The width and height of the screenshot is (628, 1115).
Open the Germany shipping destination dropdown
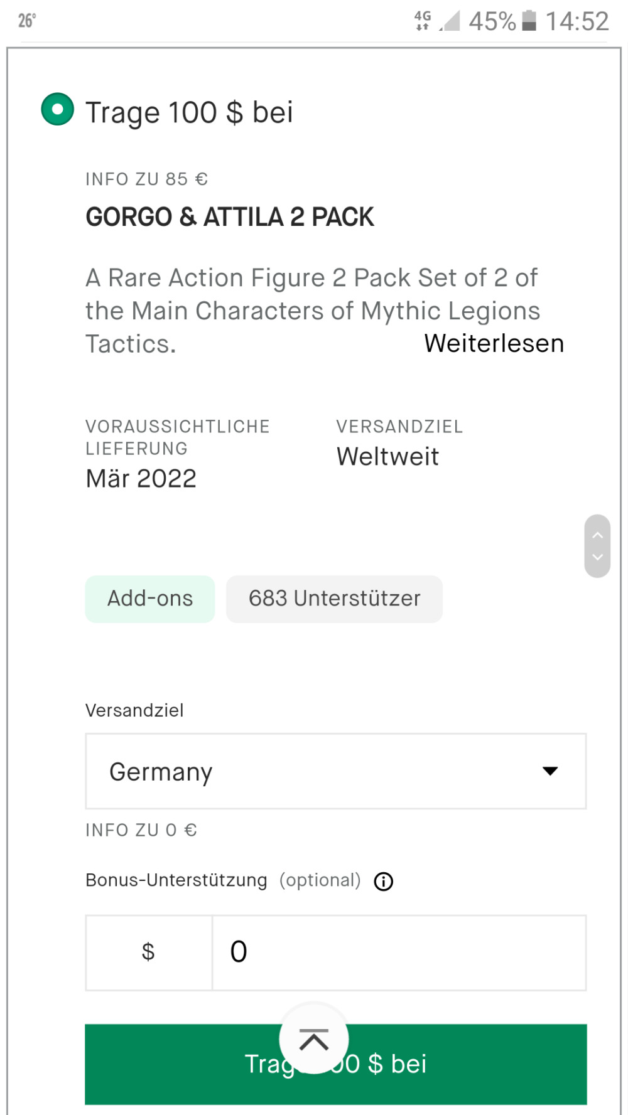point(336,771)
